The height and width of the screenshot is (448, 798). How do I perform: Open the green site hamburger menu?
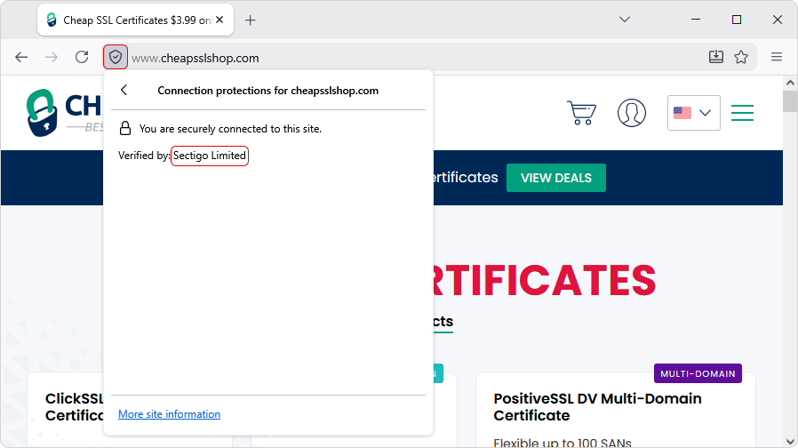(743, 113)
